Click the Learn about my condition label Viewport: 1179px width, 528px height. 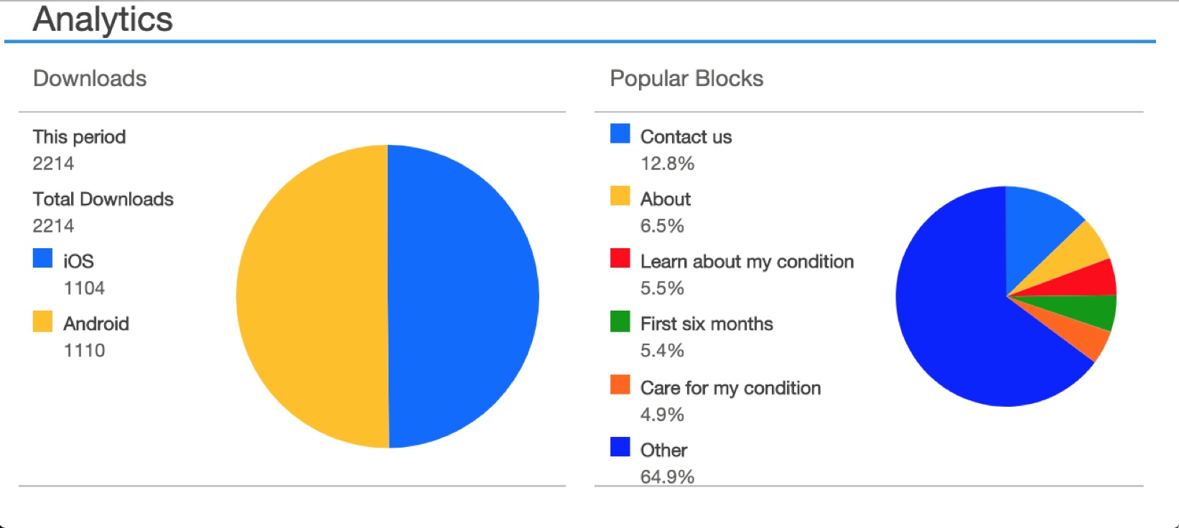747,262
